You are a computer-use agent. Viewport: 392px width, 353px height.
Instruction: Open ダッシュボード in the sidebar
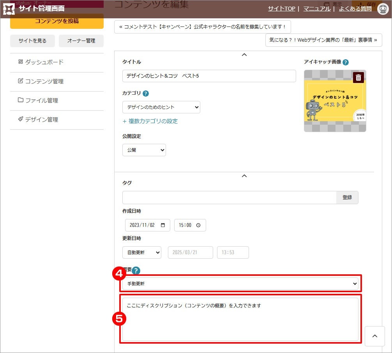(44, 62)
